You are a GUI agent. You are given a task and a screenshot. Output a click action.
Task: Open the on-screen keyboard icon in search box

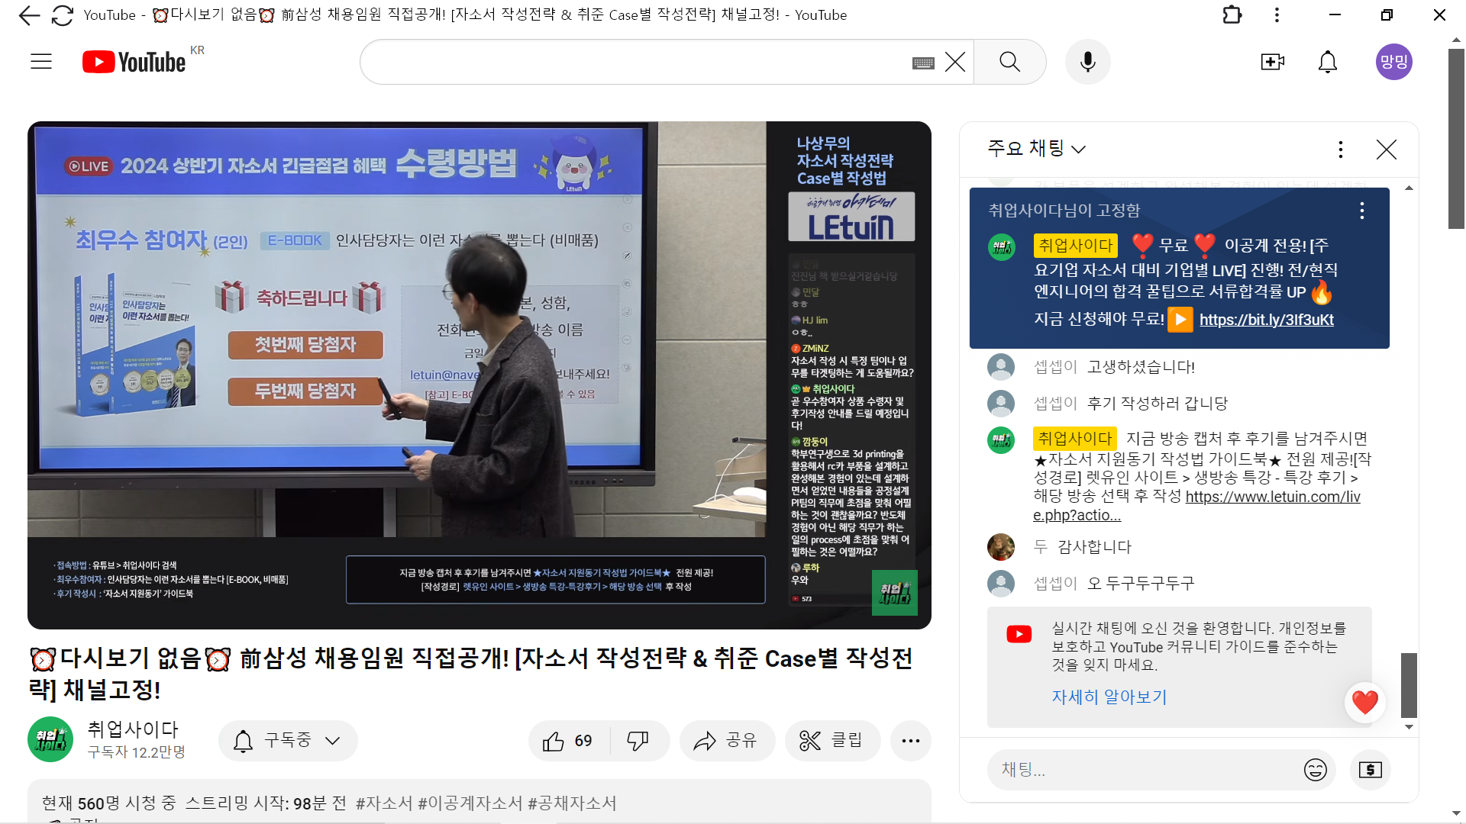tap(923, 63)
